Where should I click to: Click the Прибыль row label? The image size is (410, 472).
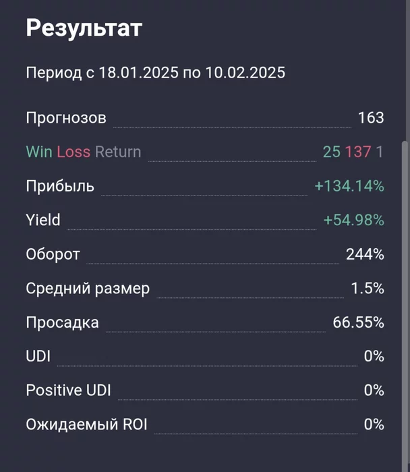(x=60, y=186)
